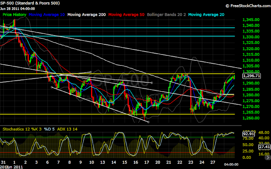Click the 1,330.00 price axis label

click(x=251, y=37)
